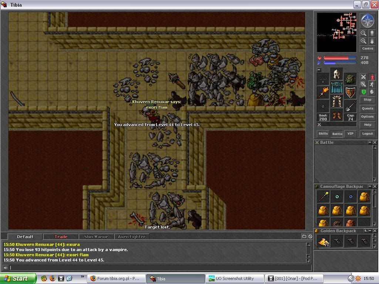Viewport: 379px width, 284px height.
Task: Enable defensive fighting mode green shield
Action: coord(363,92)
